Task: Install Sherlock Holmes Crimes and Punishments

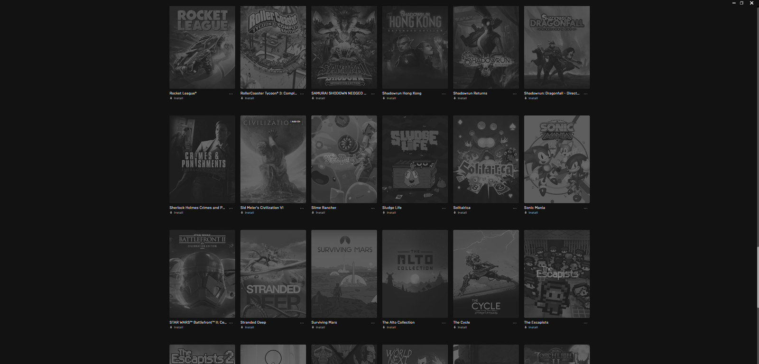Action: 176,212
